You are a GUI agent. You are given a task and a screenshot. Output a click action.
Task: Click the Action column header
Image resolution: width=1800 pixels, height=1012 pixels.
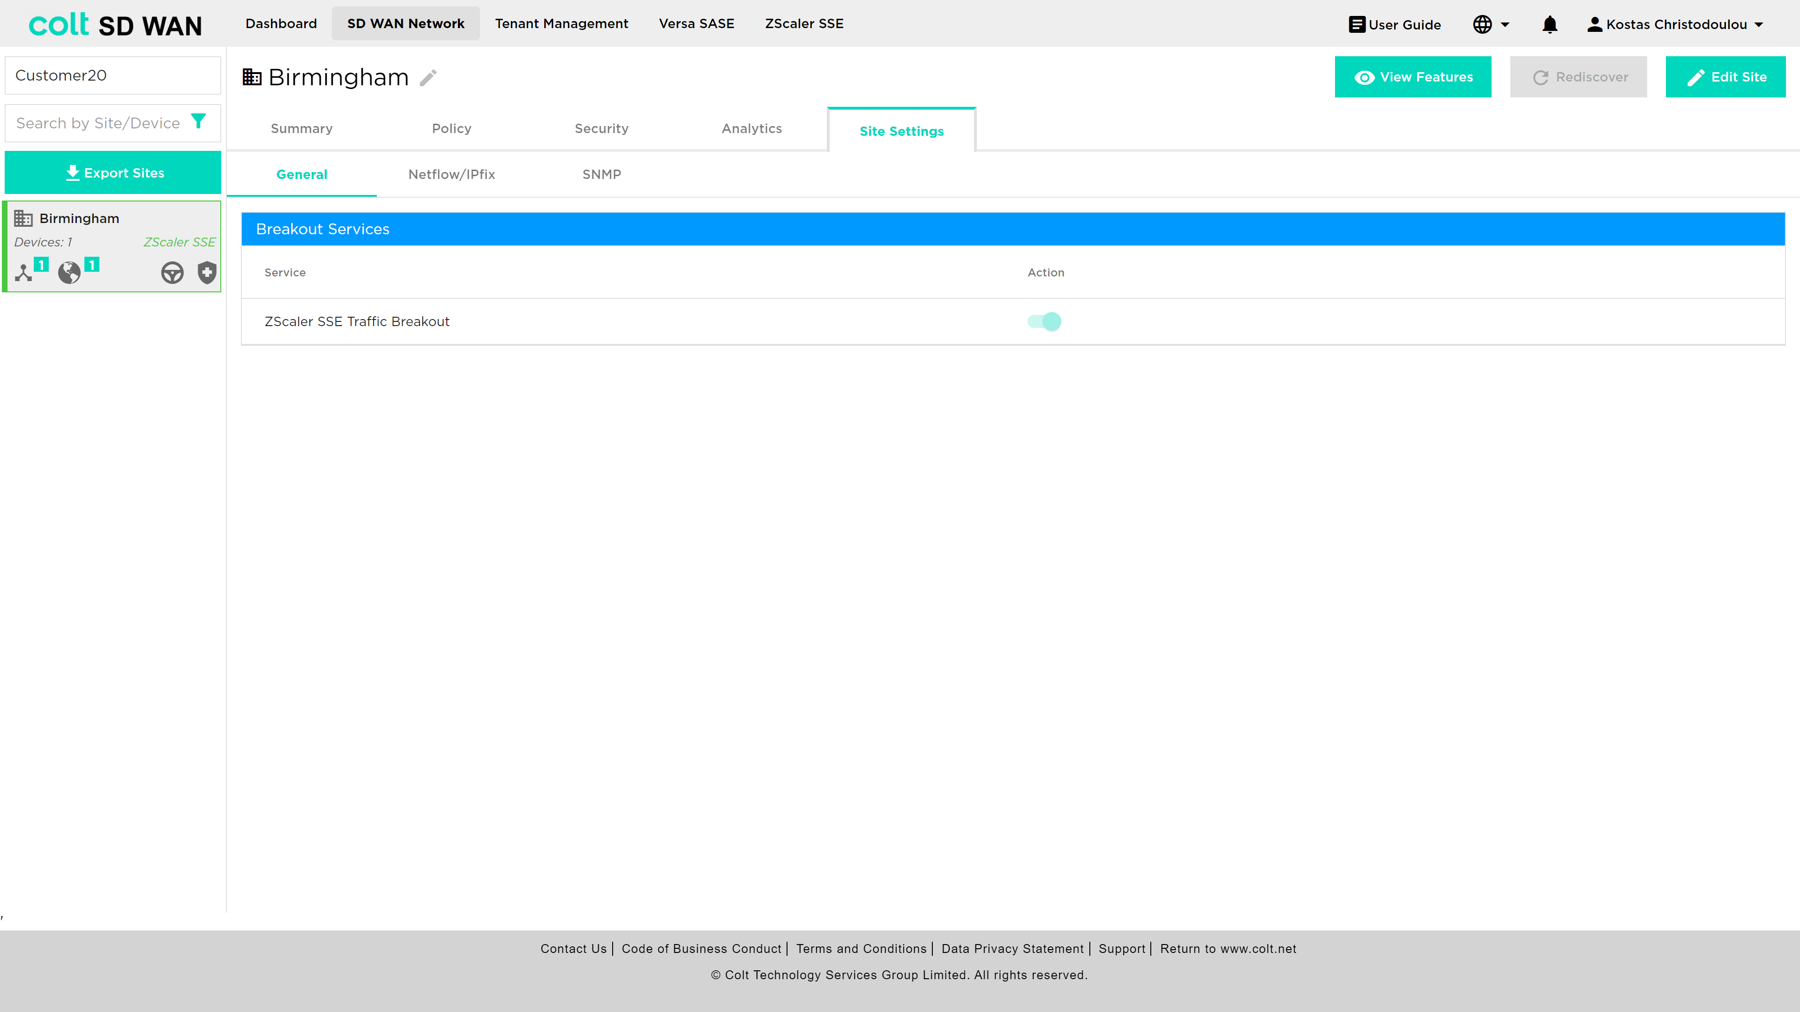point(1046,272)
